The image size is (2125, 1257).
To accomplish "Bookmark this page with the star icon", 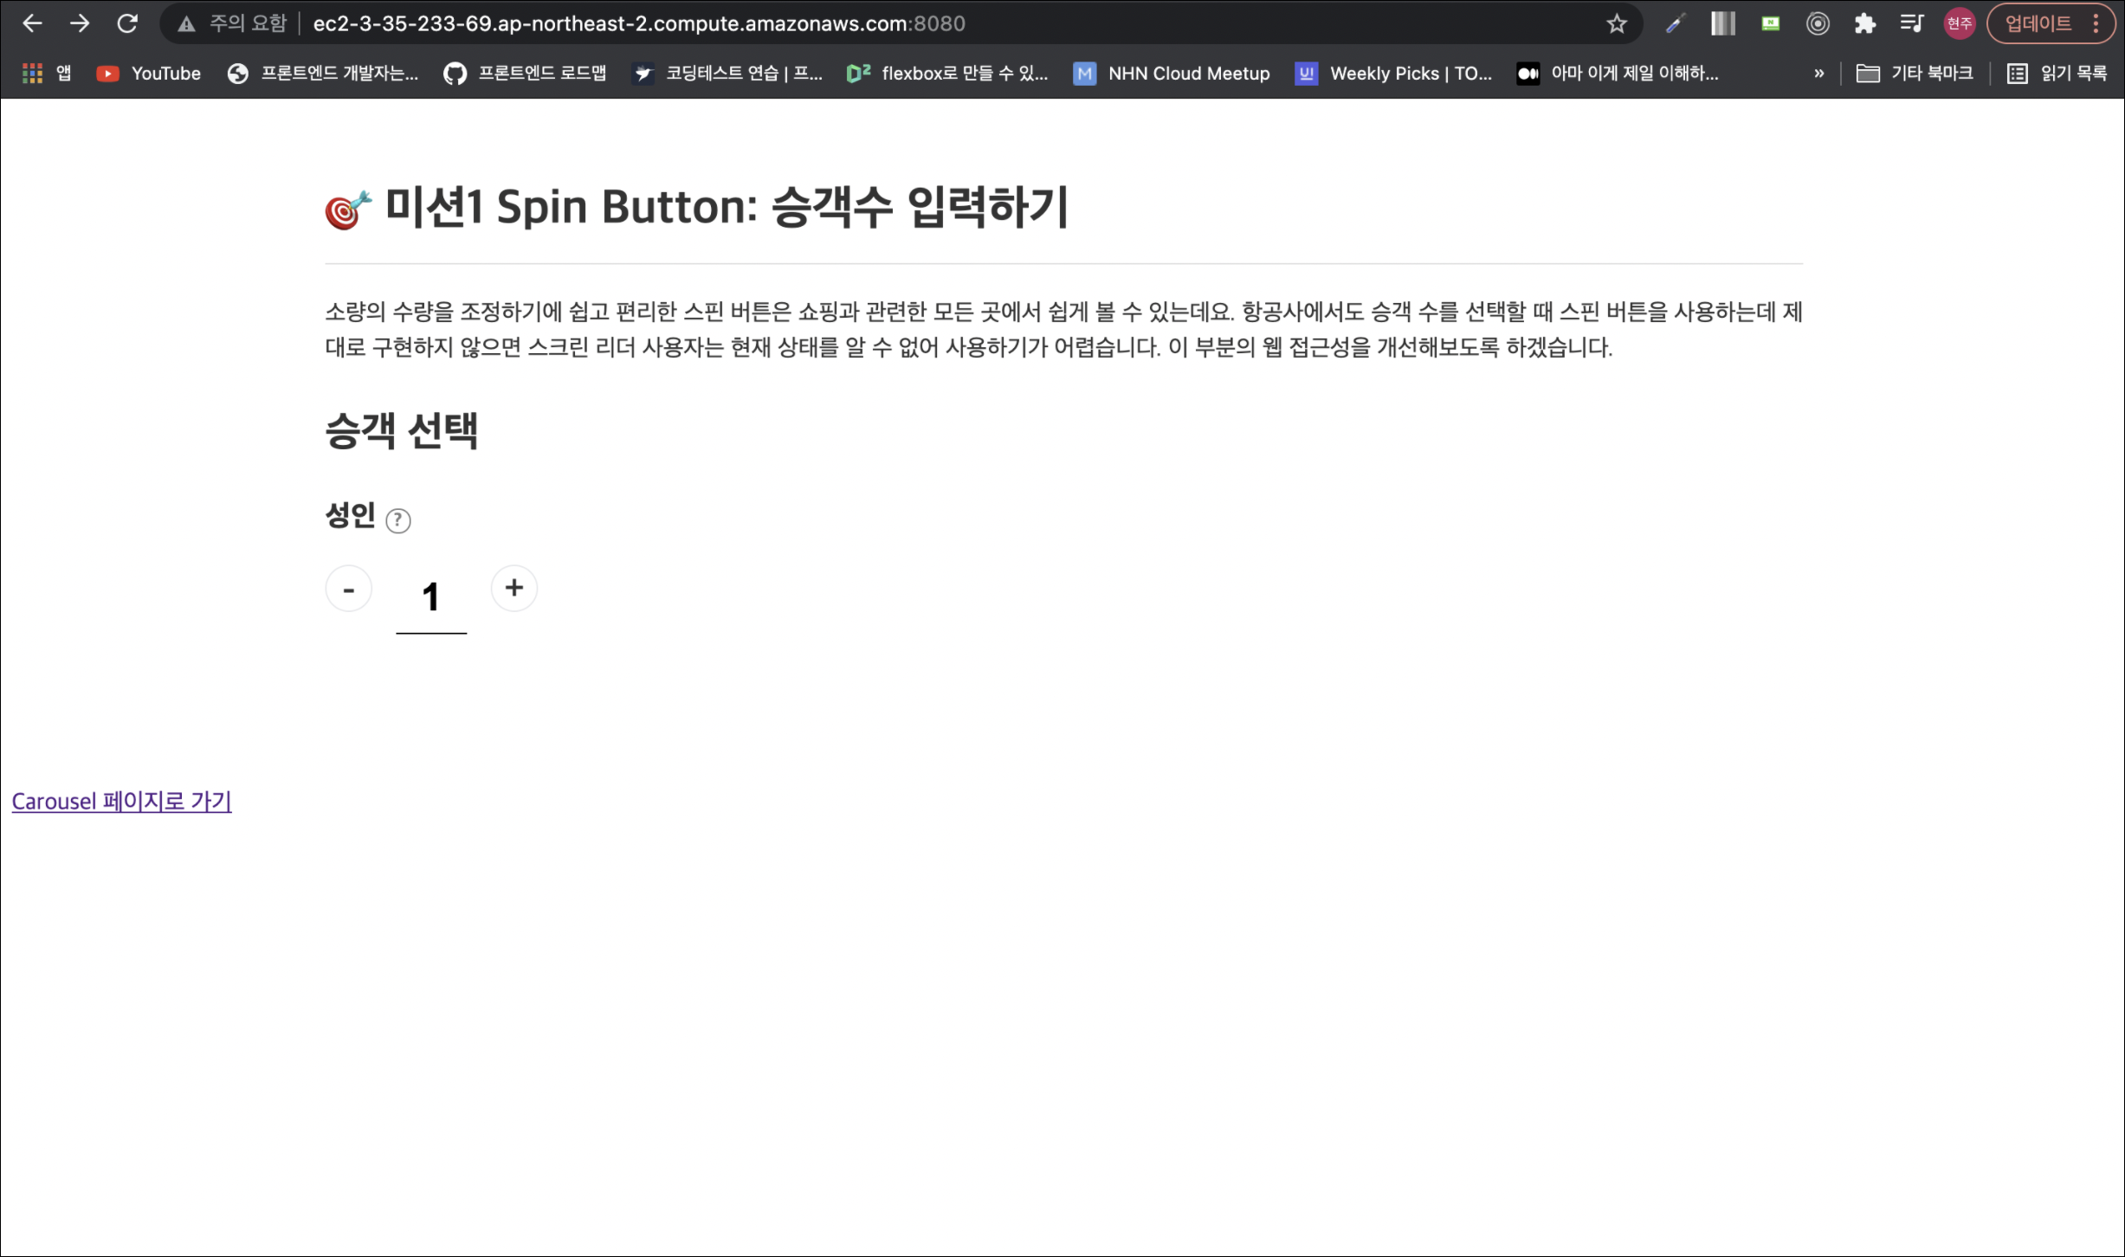I will click(1616, 23).
